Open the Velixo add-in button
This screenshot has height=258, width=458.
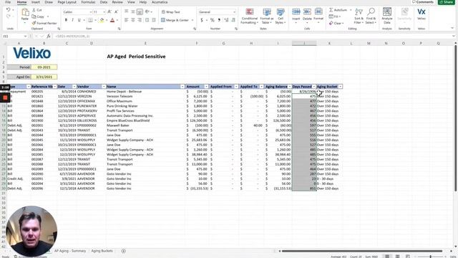(422, 14)
